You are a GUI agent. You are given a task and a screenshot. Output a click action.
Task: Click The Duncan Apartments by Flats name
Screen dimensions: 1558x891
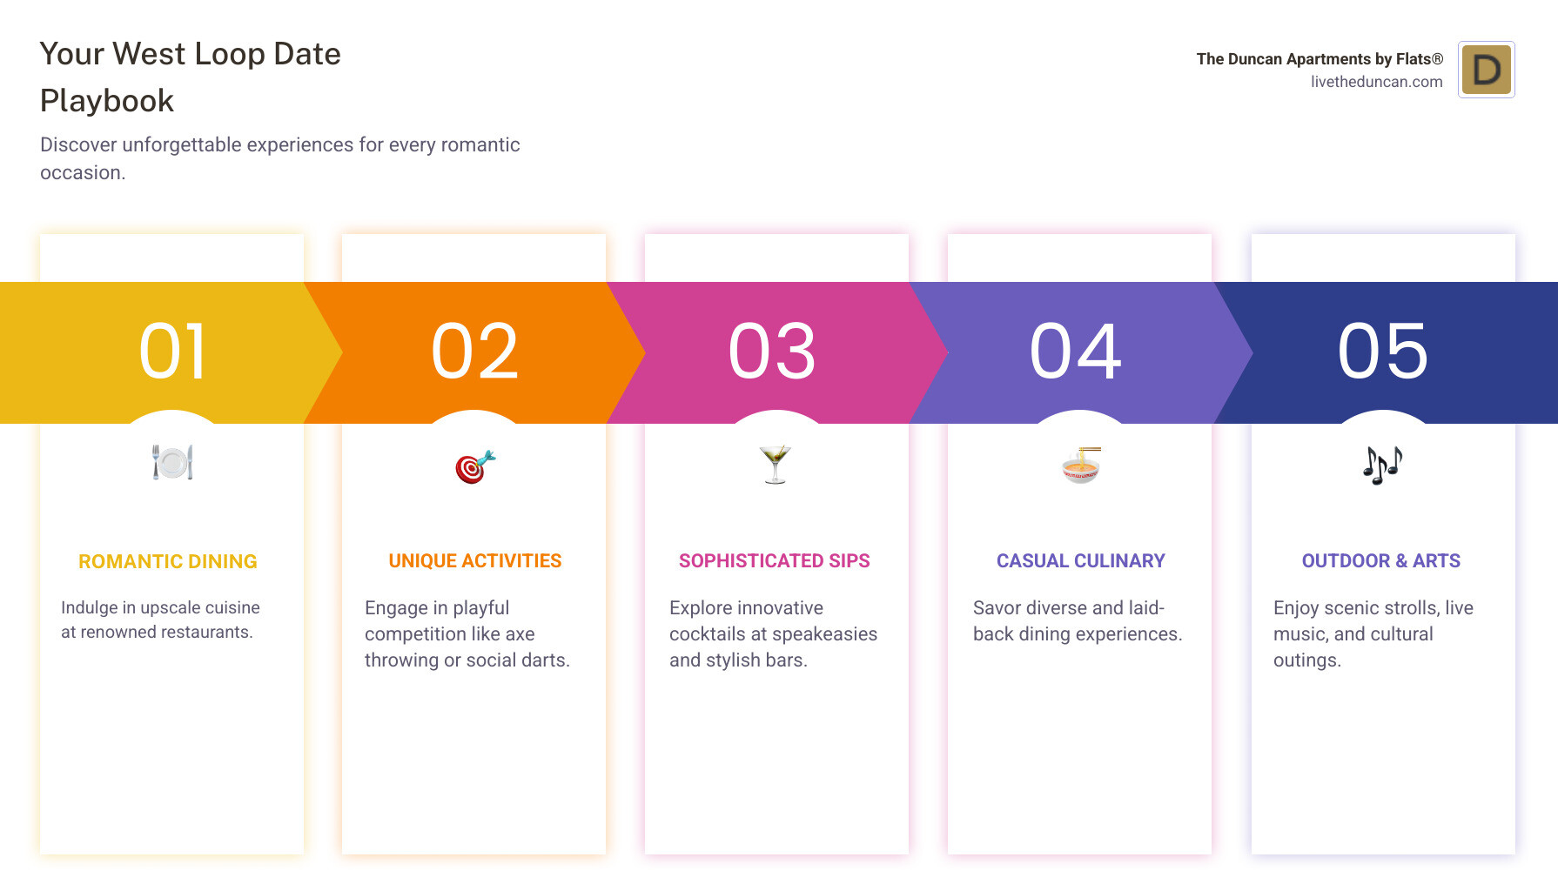[1319, 59]
